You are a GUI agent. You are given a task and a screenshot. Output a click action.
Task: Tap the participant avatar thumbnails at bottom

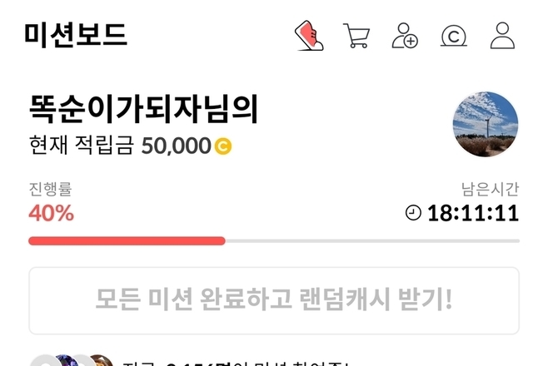coord(72,361)
